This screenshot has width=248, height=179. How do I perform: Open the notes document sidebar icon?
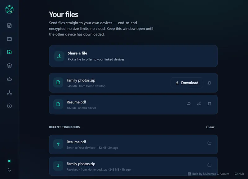[x=9, y=25]
